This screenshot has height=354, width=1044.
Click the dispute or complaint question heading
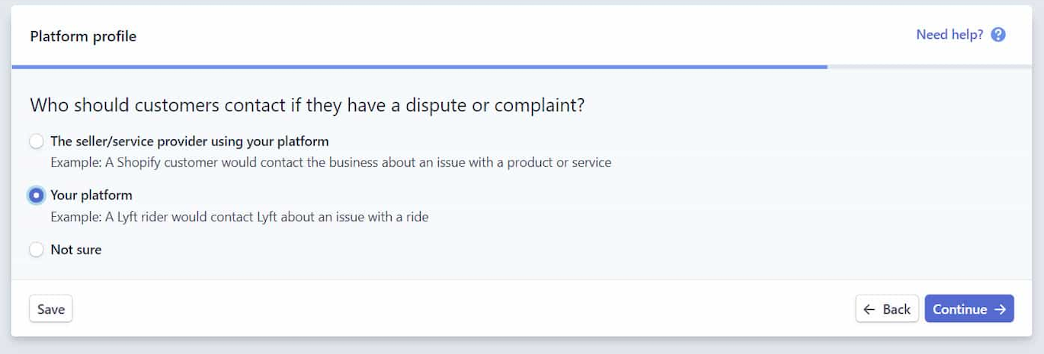tap(307, 105)
